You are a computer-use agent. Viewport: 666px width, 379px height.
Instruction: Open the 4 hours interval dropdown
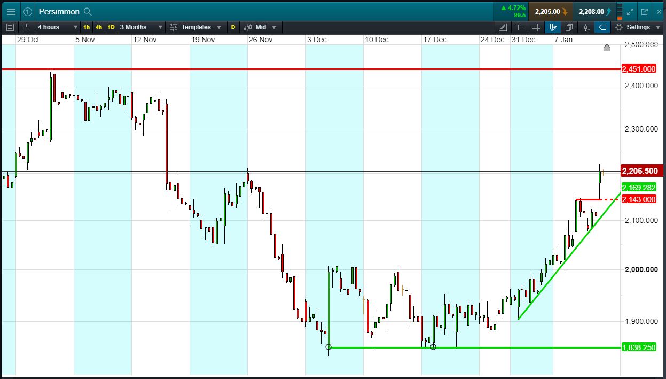pos(57,27)
